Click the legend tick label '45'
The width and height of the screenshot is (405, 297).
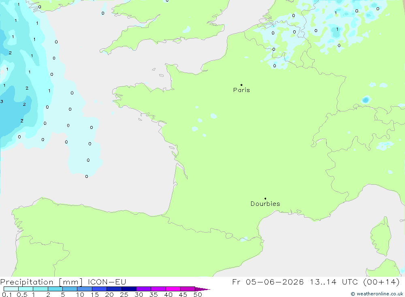(183, 295)
